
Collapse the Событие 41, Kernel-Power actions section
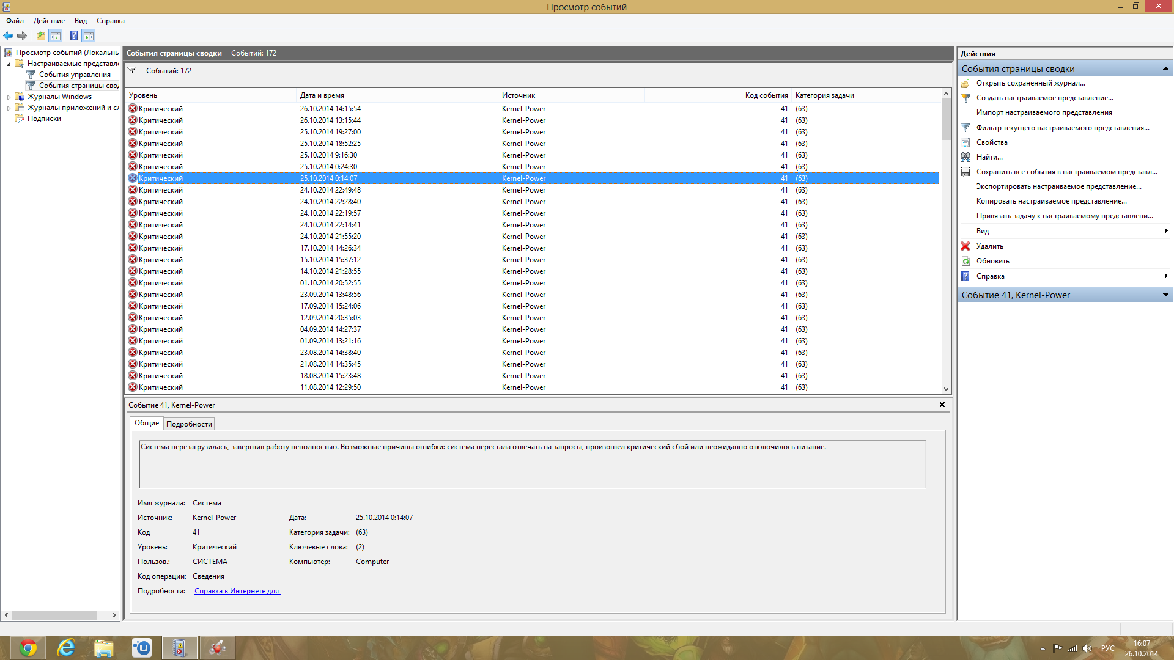point(1165,295)
